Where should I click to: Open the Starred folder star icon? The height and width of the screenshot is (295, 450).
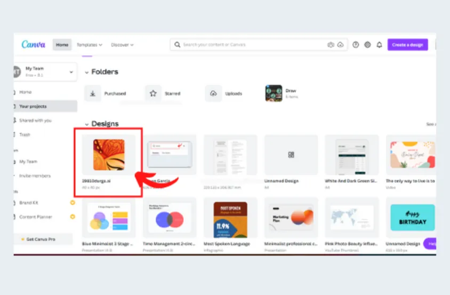coord(153,93)
